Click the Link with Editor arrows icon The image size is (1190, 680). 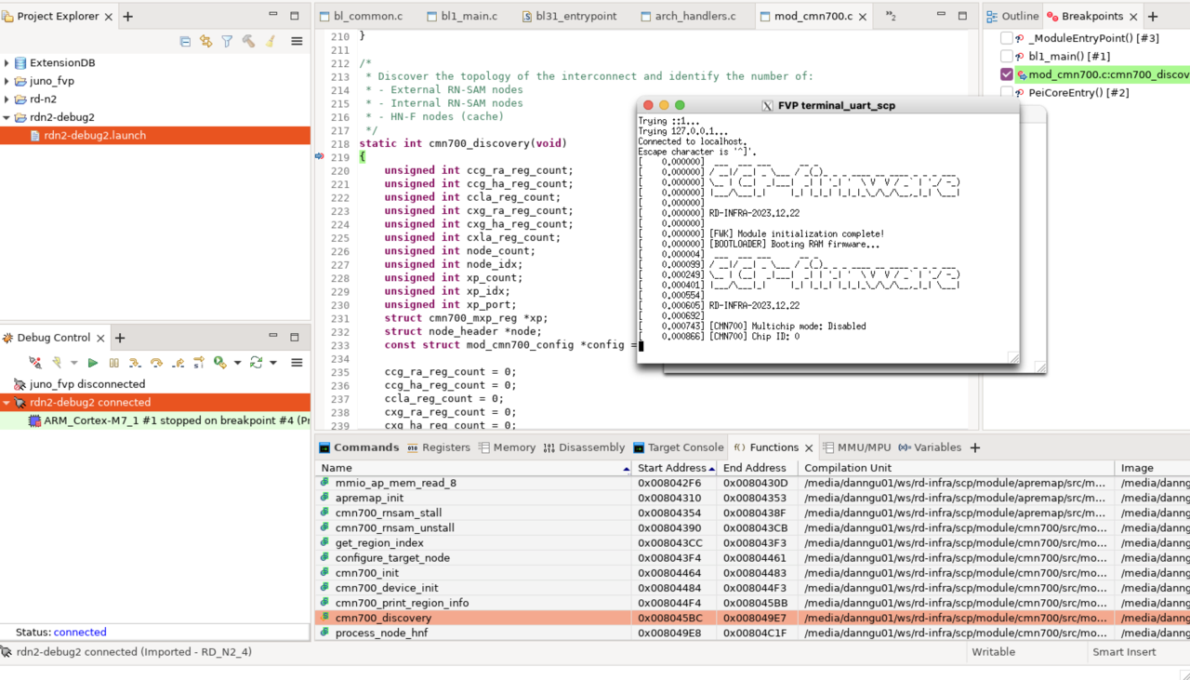pos(205,42)
